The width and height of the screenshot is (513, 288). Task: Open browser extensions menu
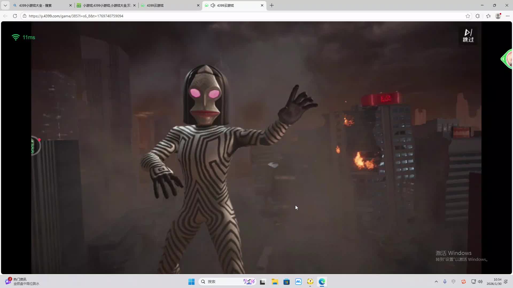[x=478, y=16]
